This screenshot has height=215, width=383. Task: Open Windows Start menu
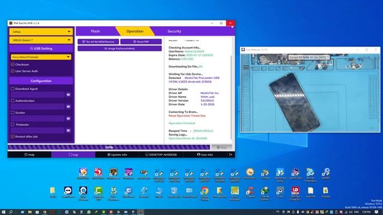(4, 212)
